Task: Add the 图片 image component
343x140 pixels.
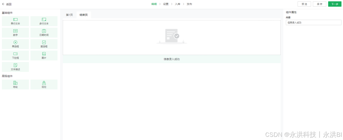Action: coord(44,55)
